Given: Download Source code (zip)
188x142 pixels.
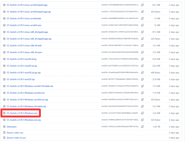Looking at the screenshot, I should point(15,133).
